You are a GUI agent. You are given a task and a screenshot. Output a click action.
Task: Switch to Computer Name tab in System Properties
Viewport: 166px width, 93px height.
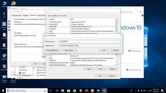click(17, 16)
